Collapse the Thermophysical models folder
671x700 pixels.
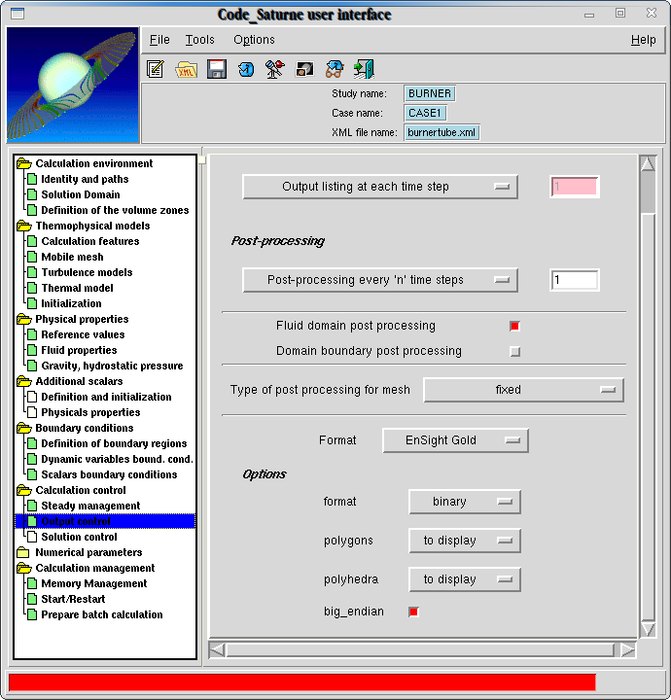[x=24, y=226]
